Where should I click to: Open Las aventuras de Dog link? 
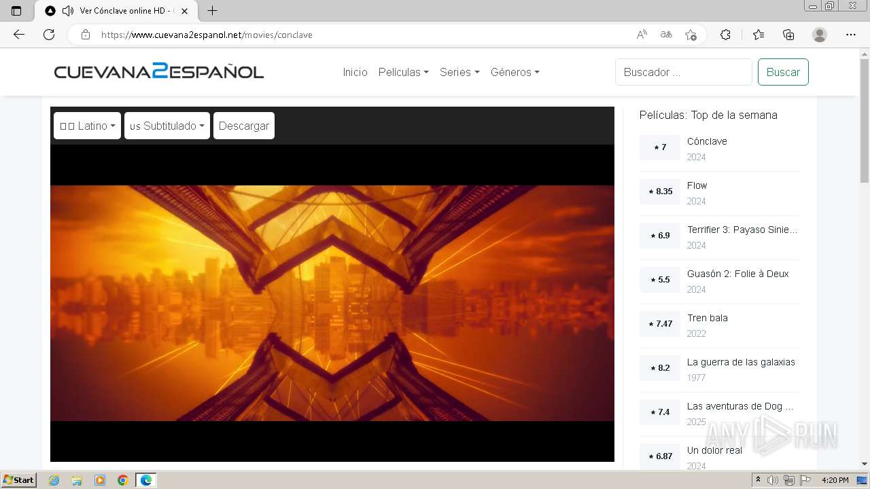740,406
